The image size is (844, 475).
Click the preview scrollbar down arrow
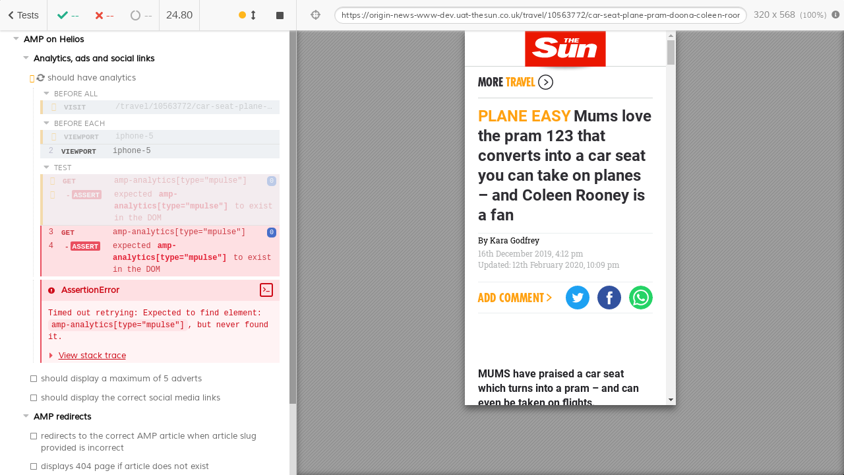(671, 400)
